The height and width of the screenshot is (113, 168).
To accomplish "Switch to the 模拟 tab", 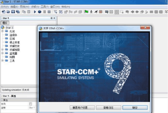I will [5, 23].
